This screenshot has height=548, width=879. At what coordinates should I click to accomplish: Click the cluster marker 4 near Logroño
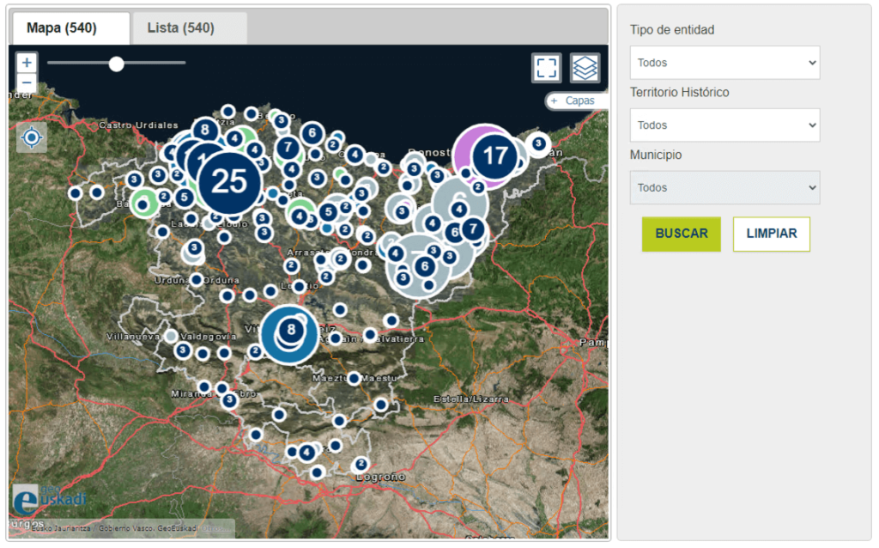(306, 453)
